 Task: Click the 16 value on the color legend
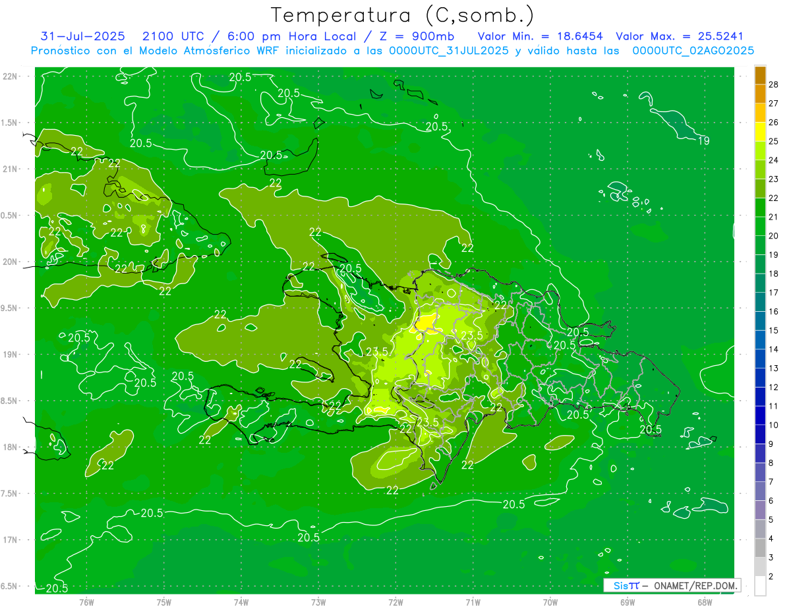click(x=775, y=312)
